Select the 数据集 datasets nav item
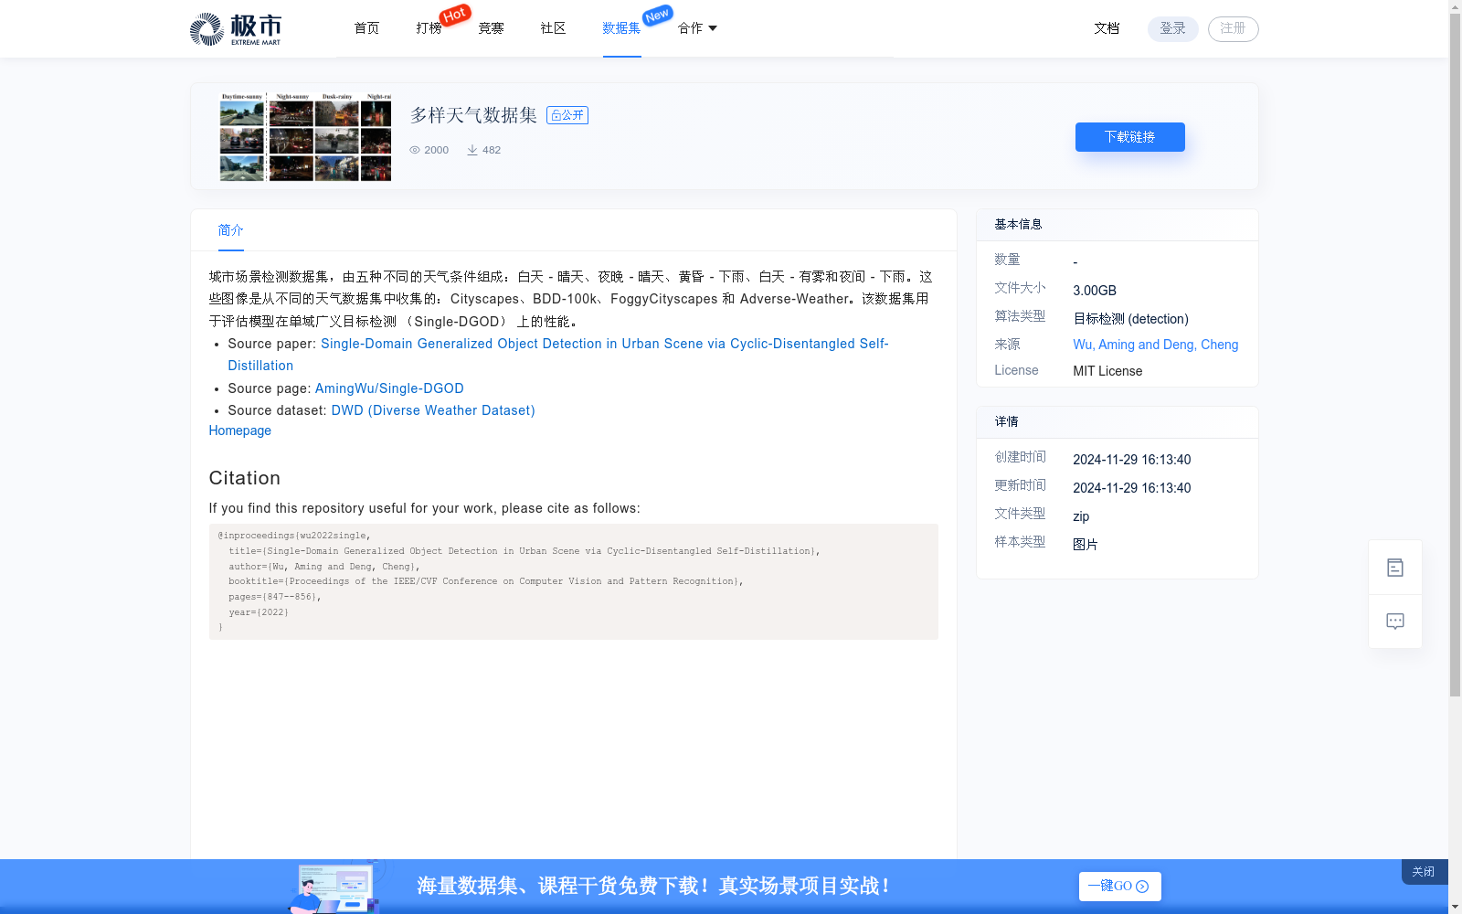1462x914 pixels. [621, 28]
